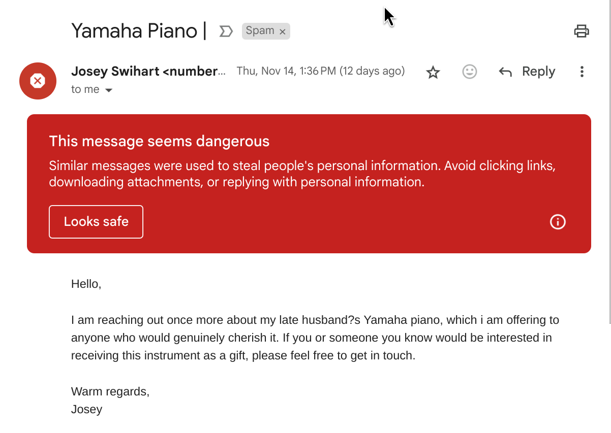The image size is (611, 433).
Task: Click the "to me" recipient text
Action: click(x=85, y=89)
